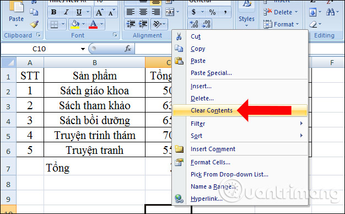Click the Increase Indent icon

(143, 24)
